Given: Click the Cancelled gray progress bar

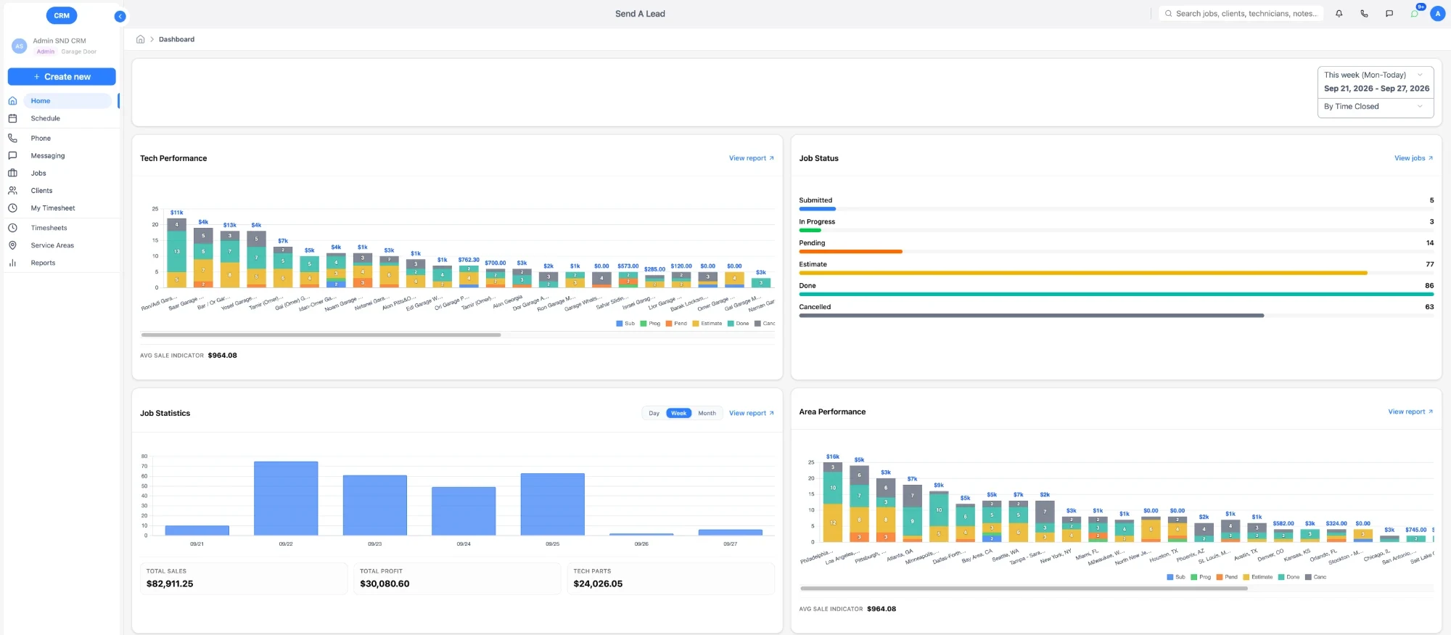Looking at the screenshot, I should tap(1031, 316).
